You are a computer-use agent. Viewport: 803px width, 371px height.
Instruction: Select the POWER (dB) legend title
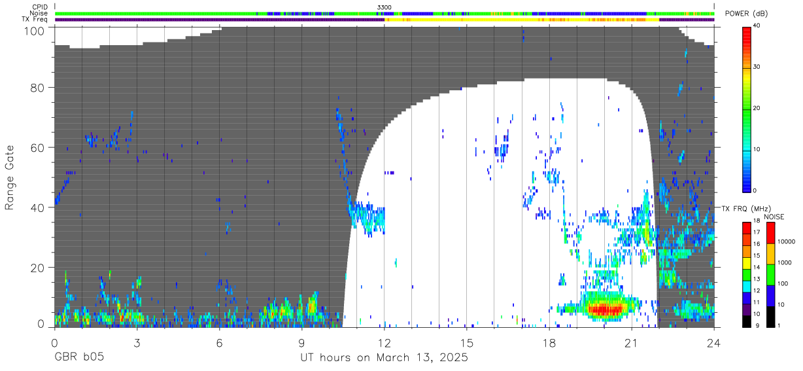(746, 14)
